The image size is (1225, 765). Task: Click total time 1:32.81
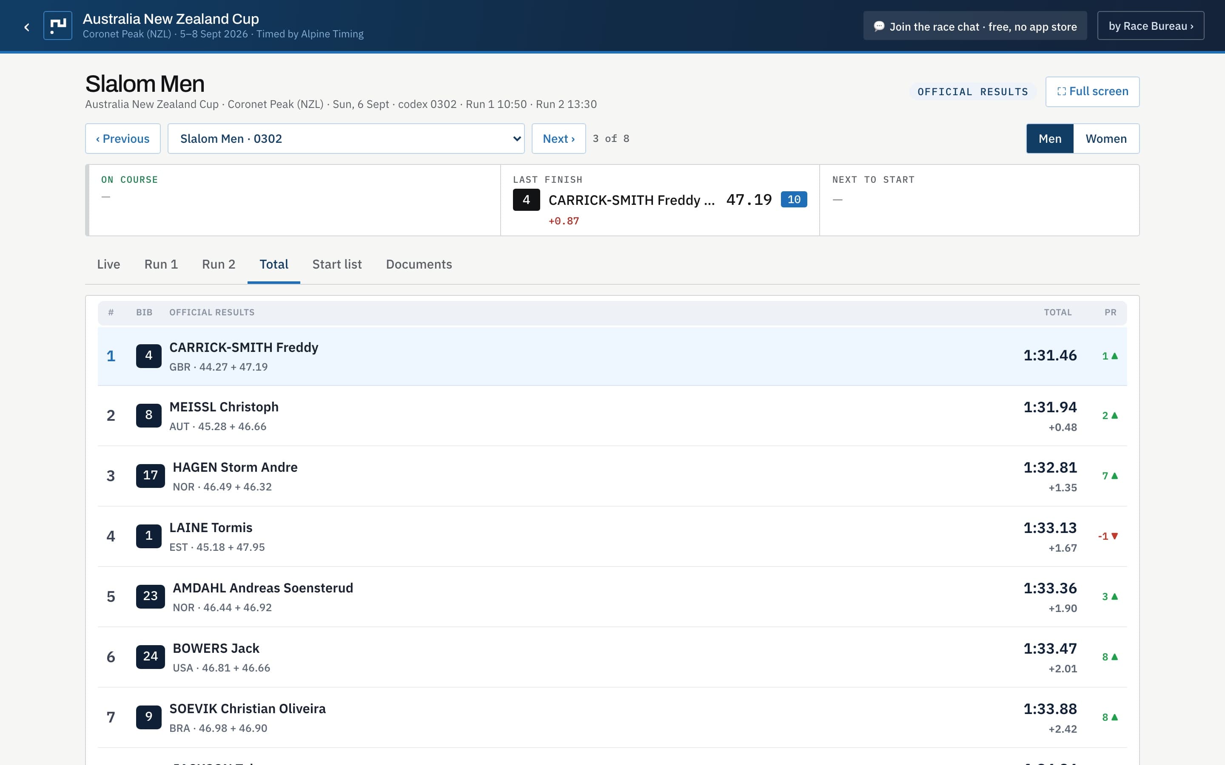coord(1050,467)
